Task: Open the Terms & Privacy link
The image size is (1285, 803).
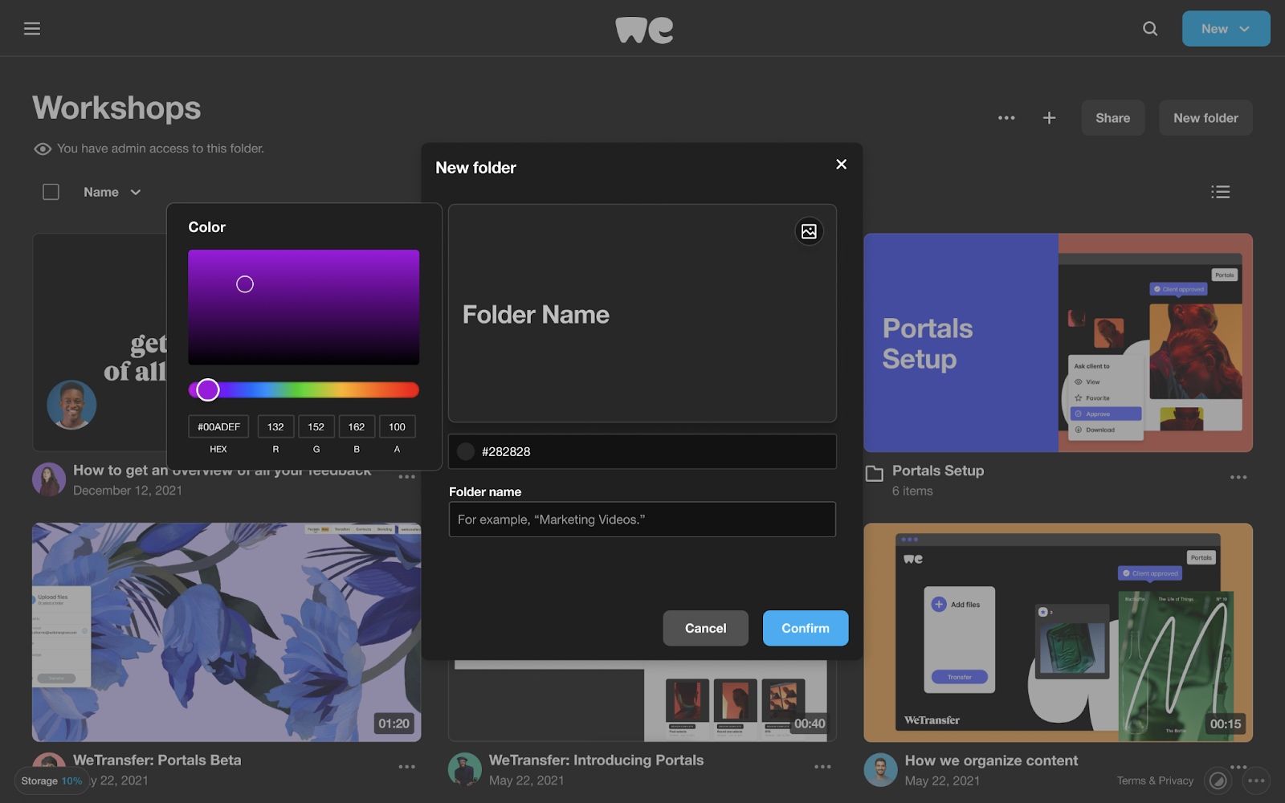Action: coord(1154,781)
